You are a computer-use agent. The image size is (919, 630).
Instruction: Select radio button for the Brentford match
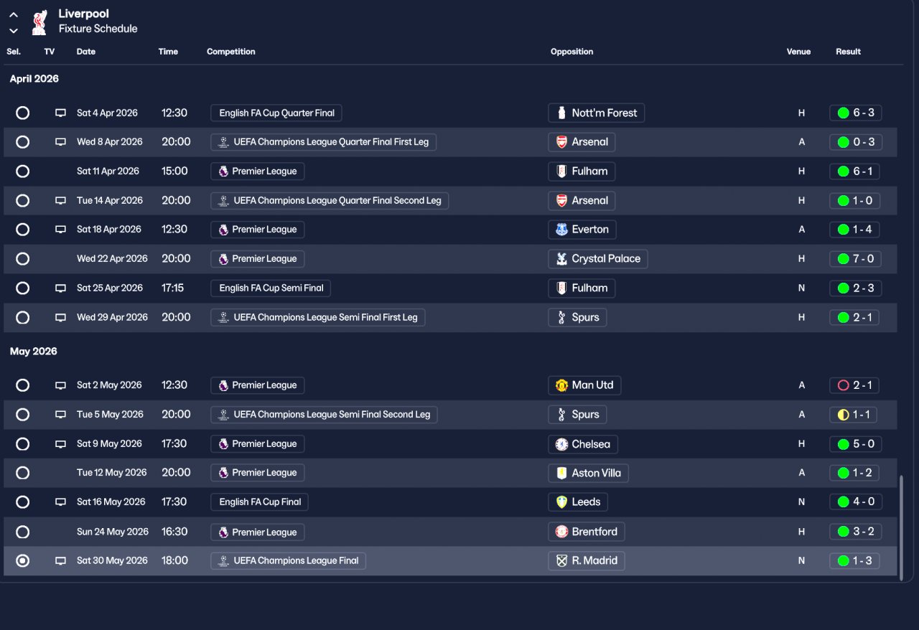pos(22,532)
